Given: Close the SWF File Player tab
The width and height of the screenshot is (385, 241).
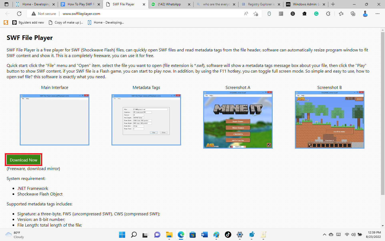Looking at the screenshot, I should (144, 4).
